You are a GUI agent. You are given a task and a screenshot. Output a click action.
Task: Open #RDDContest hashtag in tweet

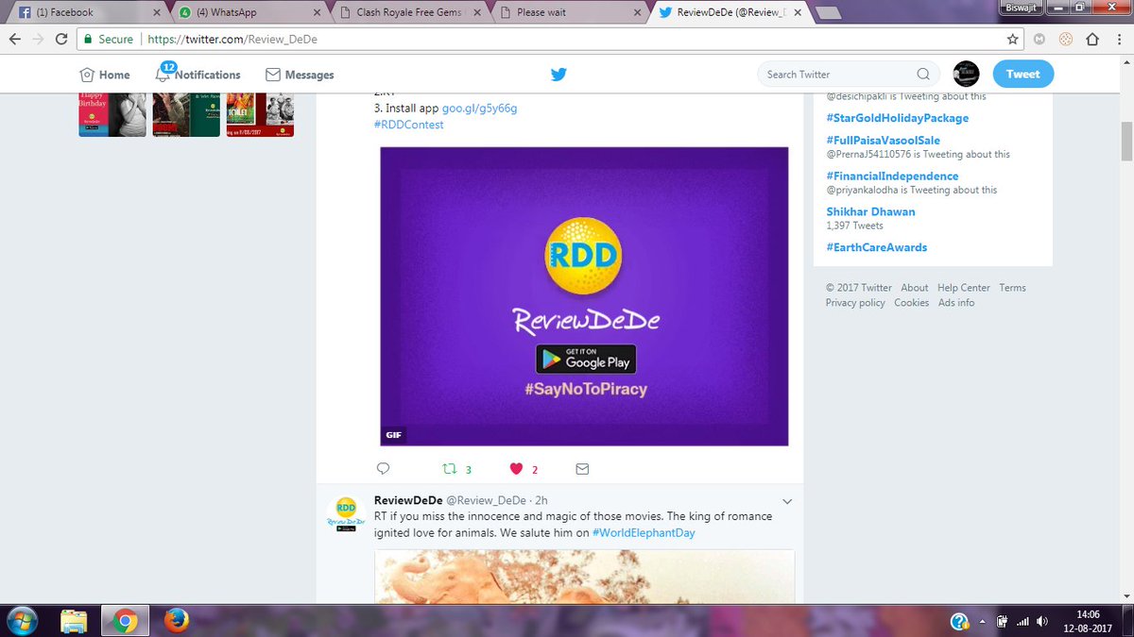pos(408,125)
